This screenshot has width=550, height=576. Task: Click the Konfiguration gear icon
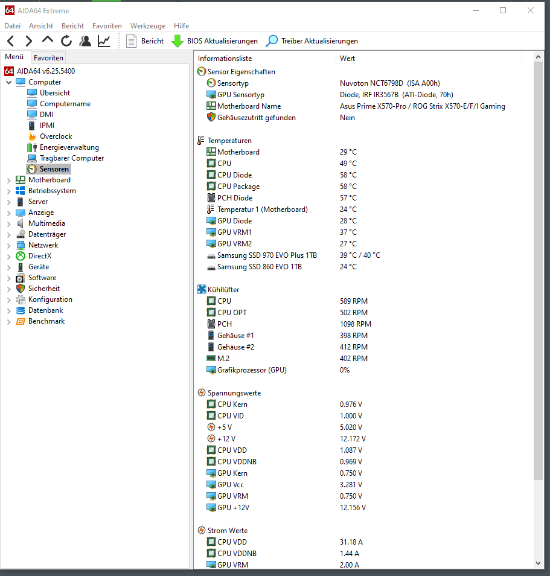point(21,299)
